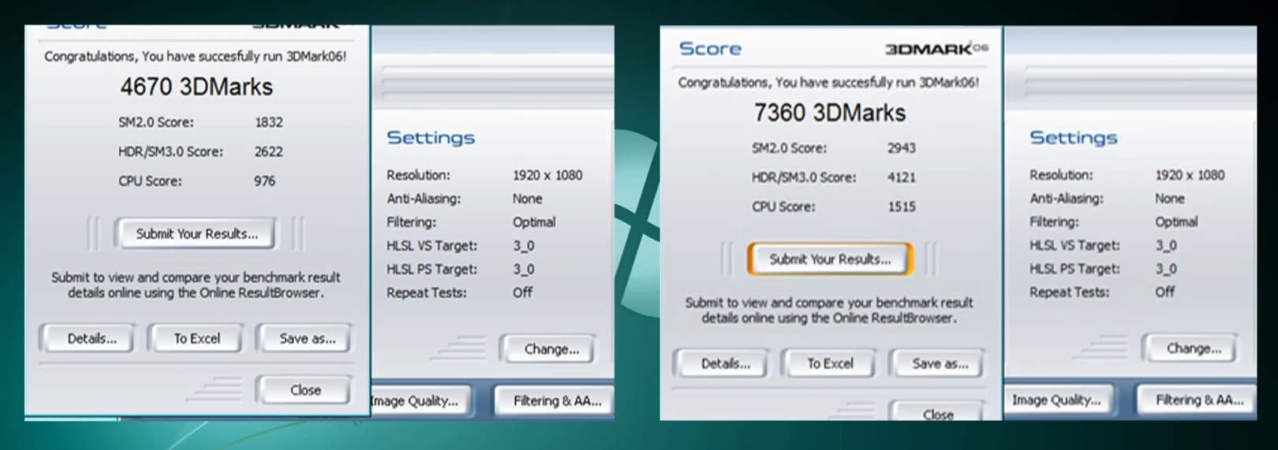Screen dimensions: 1278x450
Task: Click Filtering value Optimal in right panel
Action: tap(1176, 222)
